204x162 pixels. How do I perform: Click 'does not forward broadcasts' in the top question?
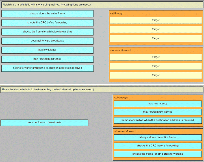47,41
